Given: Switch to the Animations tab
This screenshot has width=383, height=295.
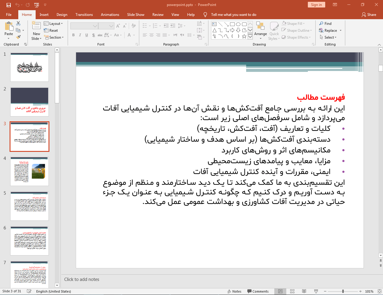Looking at the screenshot, I should (110, 14).
